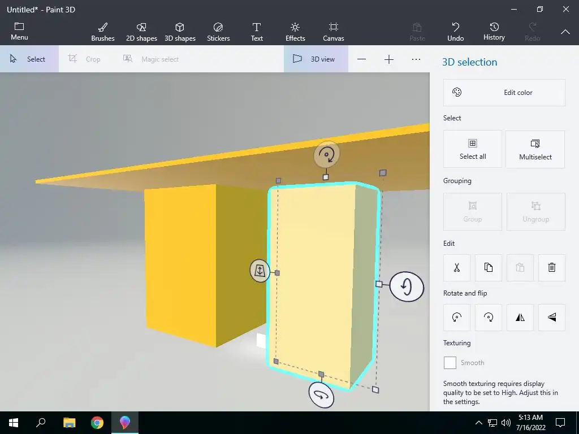
Task: Flip the selection horizontally
Action: 520,318
